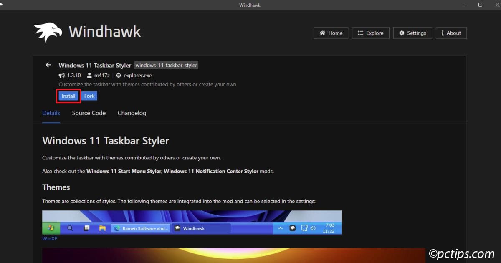Click the back arrow beside the mod title
Viewport: 501px width, 263px height.
pyautogui.click(x=48, y=65)
